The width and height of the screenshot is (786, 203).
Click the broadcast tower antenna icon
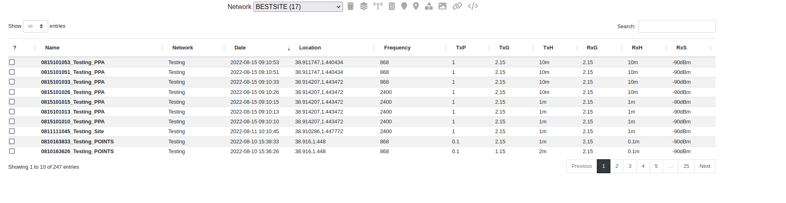[x=377, y=6]
